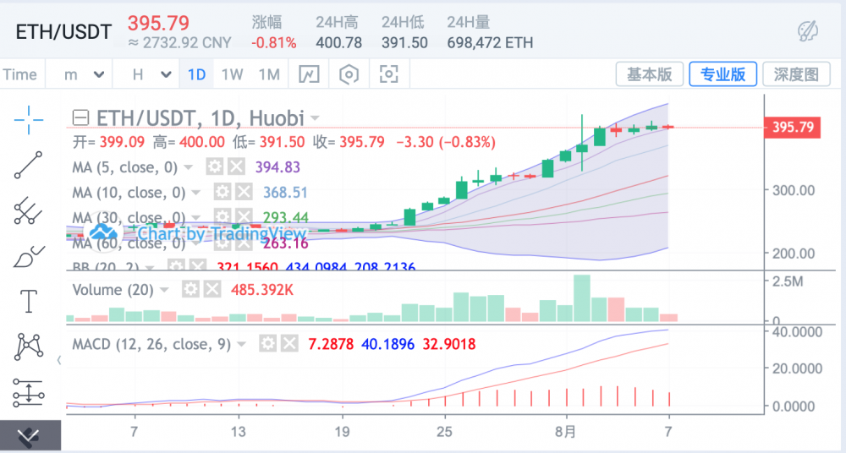
Task: Remove the MACD indicator
Action: [x=289, y=343]
